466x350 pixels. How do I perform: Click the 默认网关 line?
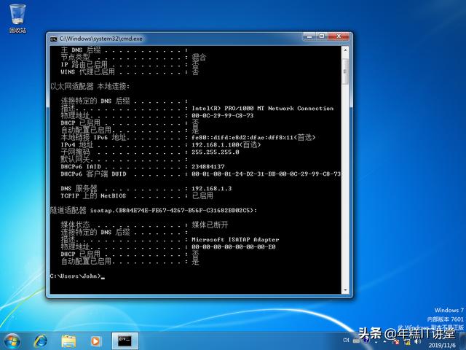coord(125,159)
